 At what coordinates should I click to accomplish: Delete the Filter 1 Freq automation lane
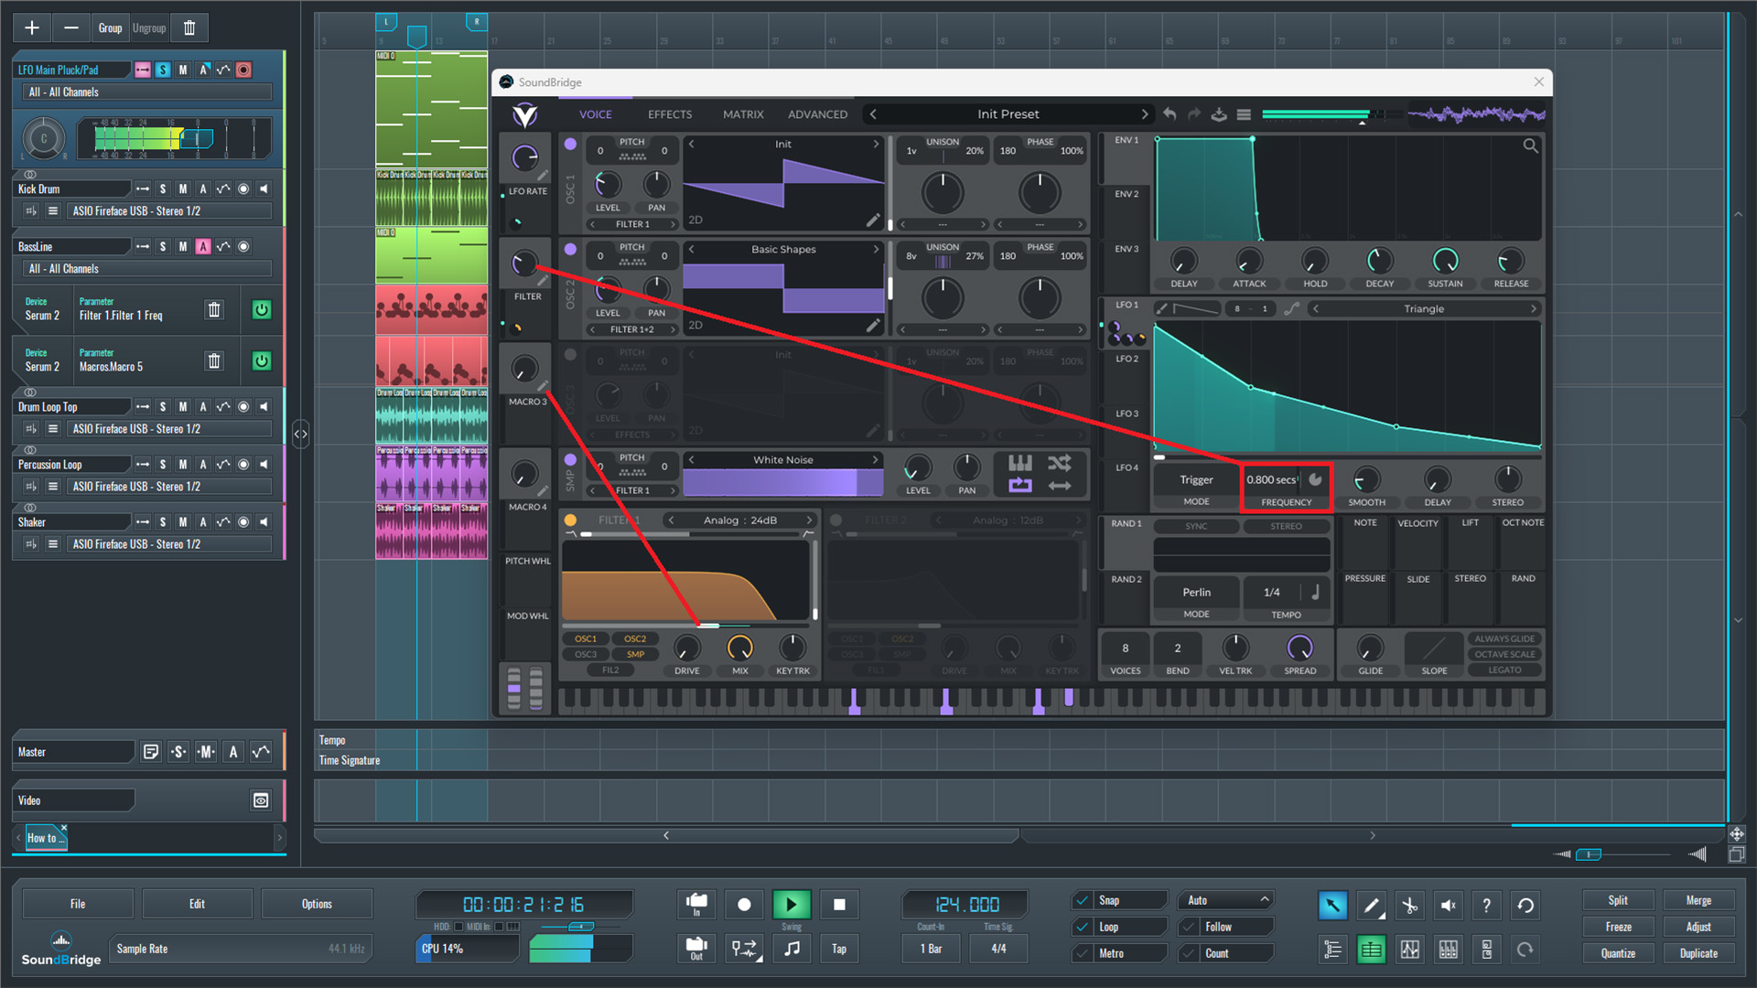(x=214, y=309)
